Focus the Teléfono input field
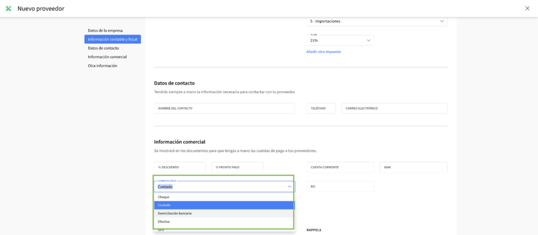This screenshot has width=538, height=235. point(320,108)
